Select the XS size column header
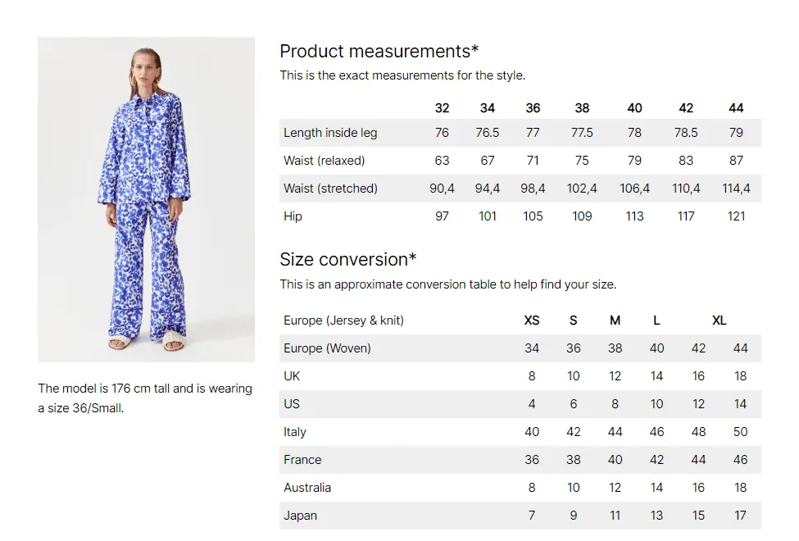The image size is (799, 541). [x=532, y=321]
